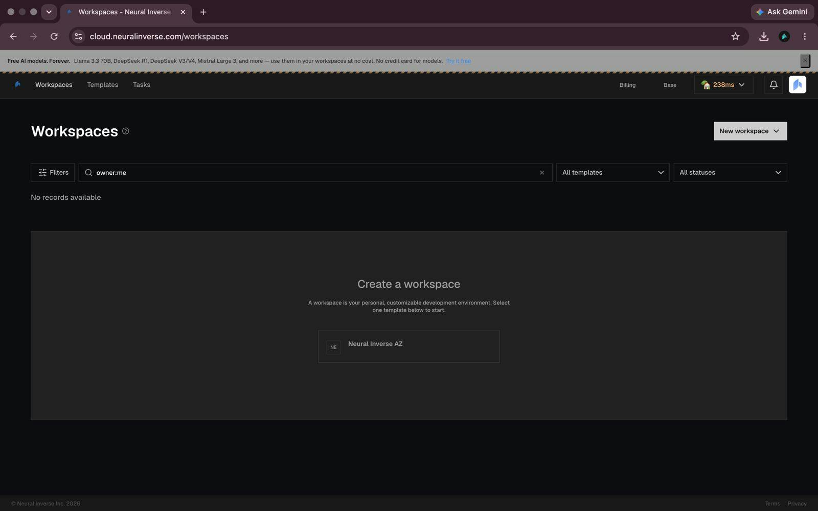The height and width of the screenshot is (511, 818).
Task: Open the Filters menu
Action: point(53,173)
